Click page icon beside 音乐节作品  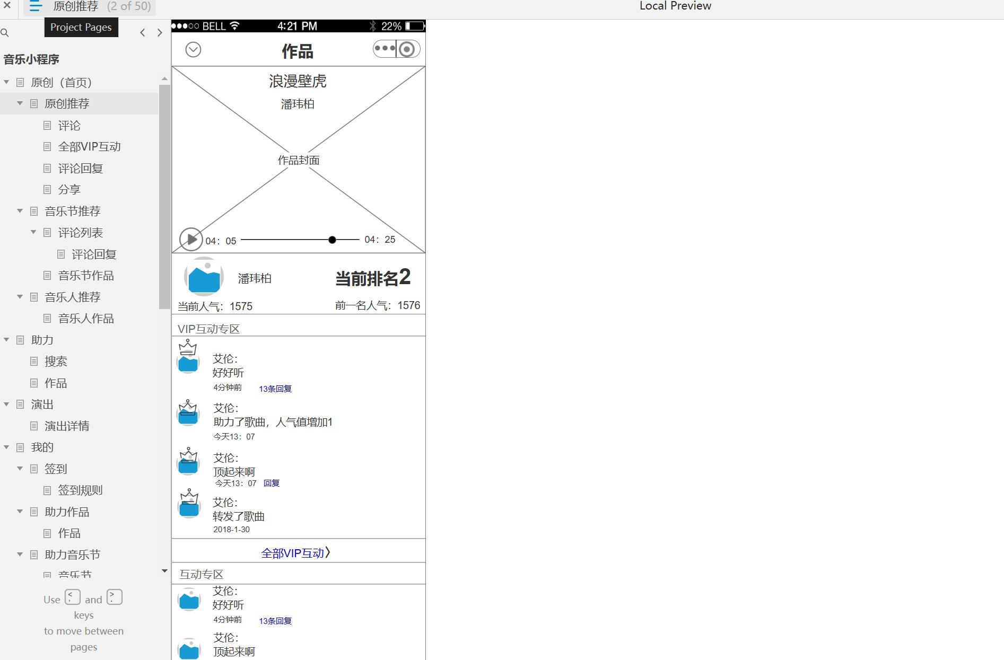pos(47,276)
